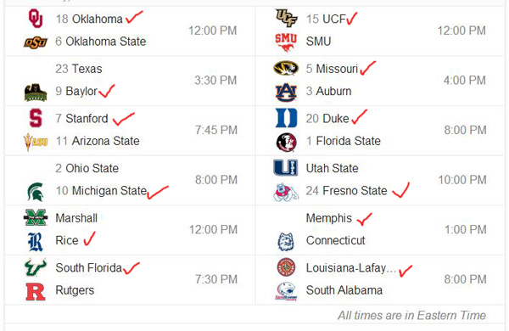Open the South Alabama team link

344,290
